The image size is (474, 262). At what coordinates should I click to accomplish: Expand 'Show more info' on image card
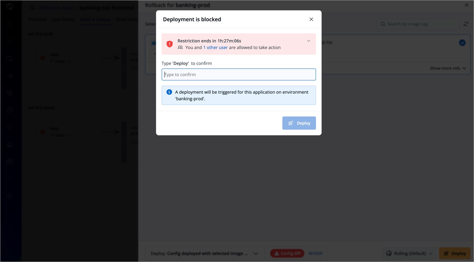tap(448, 68)
